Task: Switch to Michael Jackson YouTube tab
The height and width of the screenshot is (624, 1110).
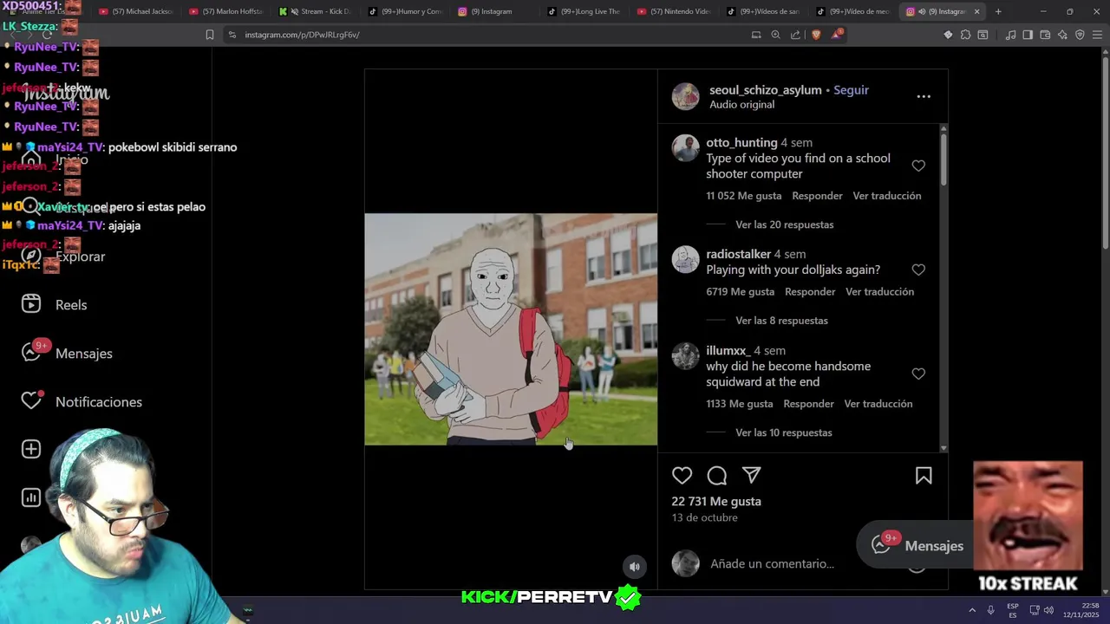Action: [x=136, y=11]
